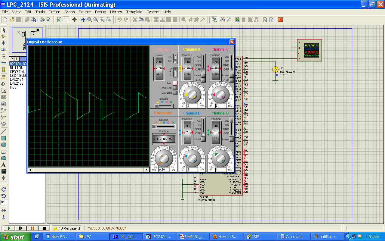Open the Template menu
This screenshot has width=385, height=241.
pyautogui.click(x=134, y=12)
